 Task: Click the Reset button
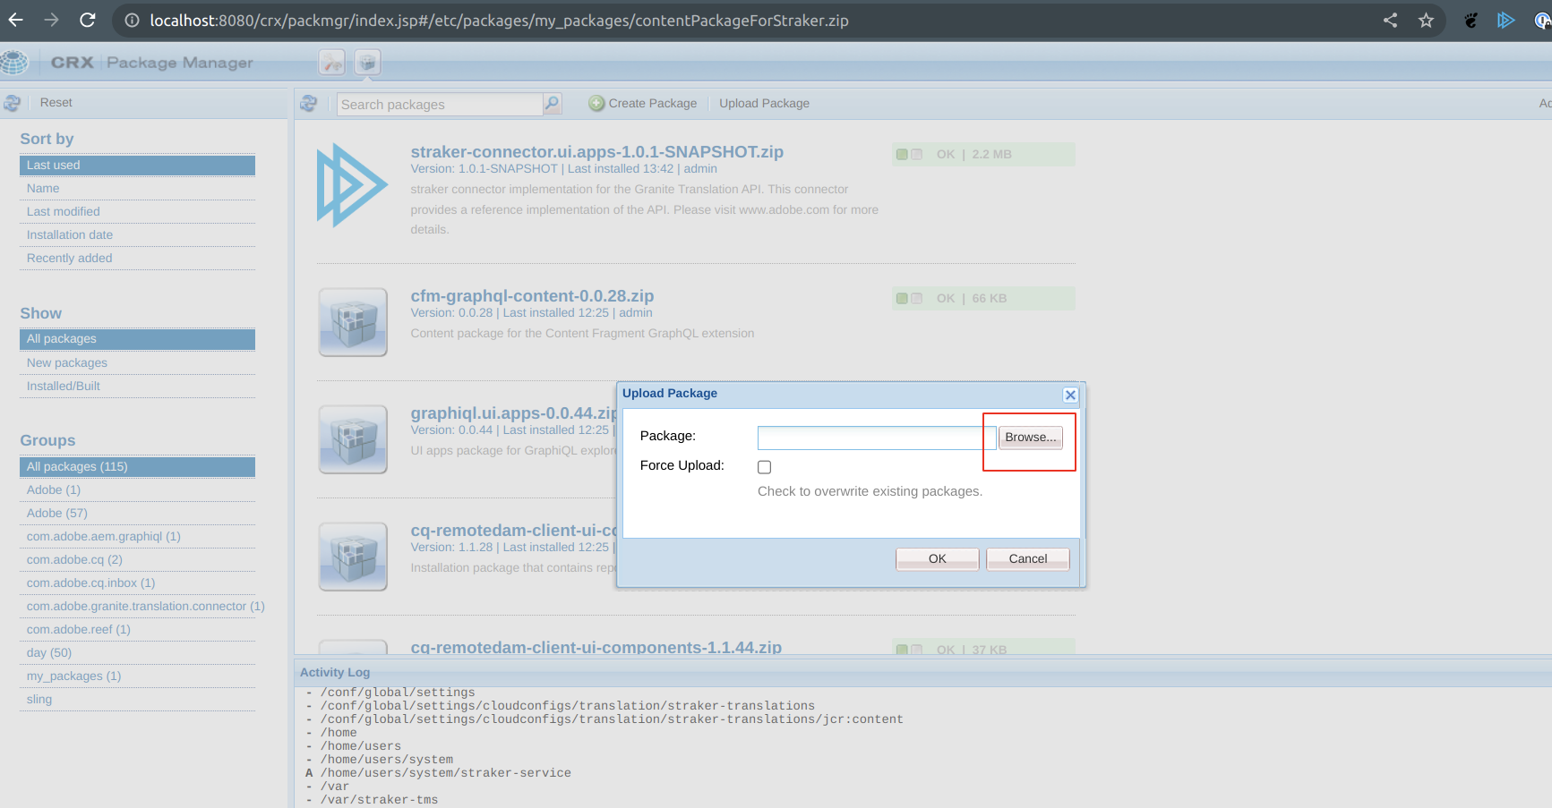56,103
